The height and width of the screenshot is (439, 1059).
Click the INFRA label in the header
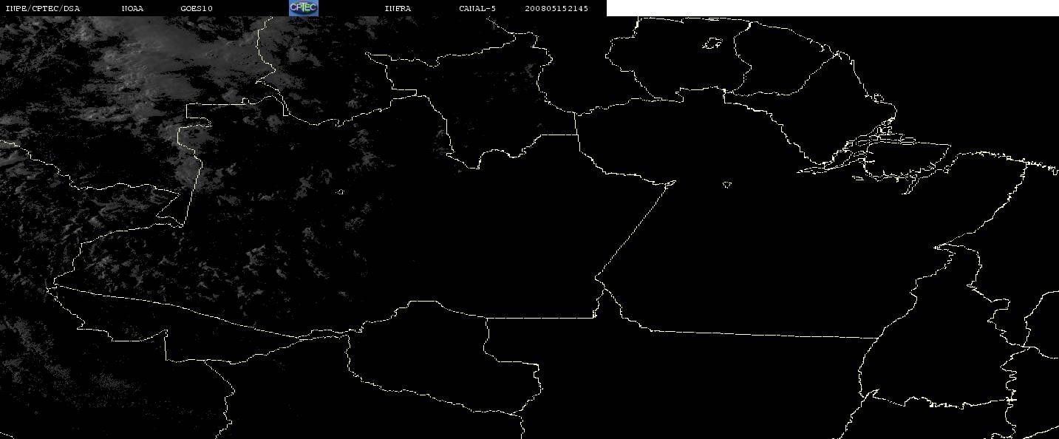pyautogui.click(x=398, y=8)
